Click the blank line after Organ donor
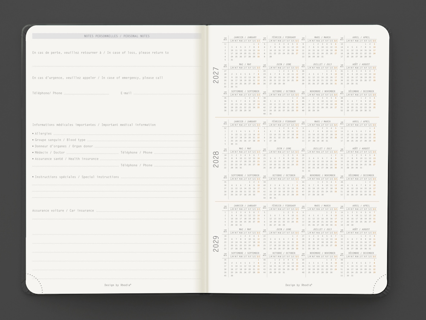This screenshot has width=426, height=320. click(x=148, y=147)
